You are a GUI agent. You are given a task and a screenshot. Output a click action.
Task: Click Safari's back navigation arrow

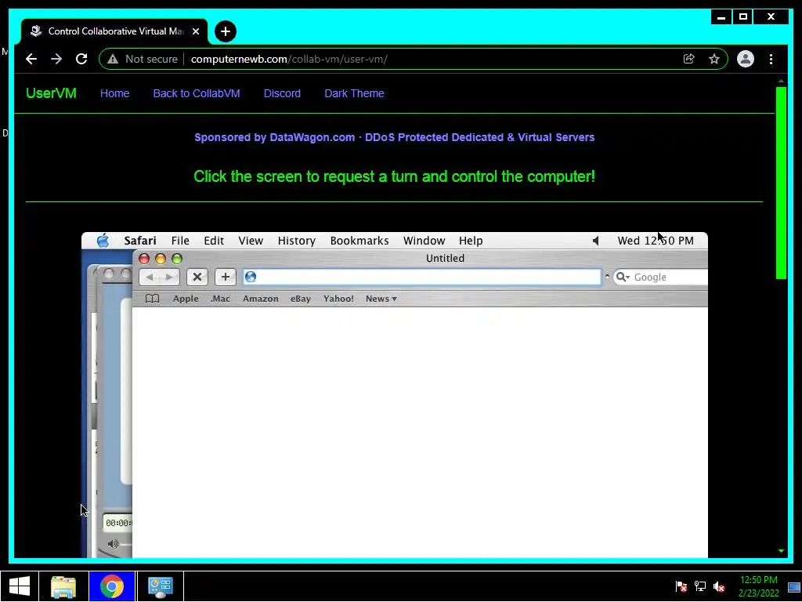click(150, 277)
